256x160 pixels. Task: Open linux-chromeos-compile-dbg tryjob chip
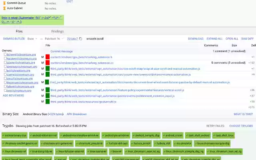tap(212, 143)
